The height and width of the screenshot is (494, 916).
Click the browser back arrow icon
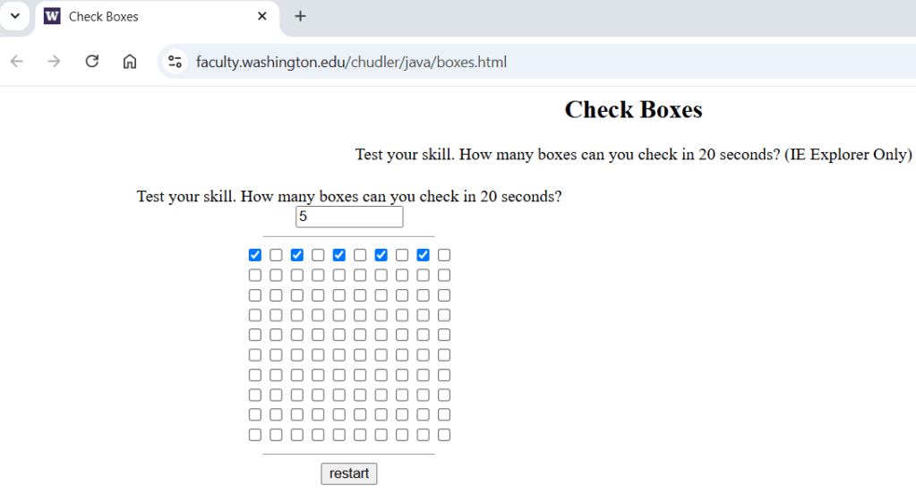[17, 62]
